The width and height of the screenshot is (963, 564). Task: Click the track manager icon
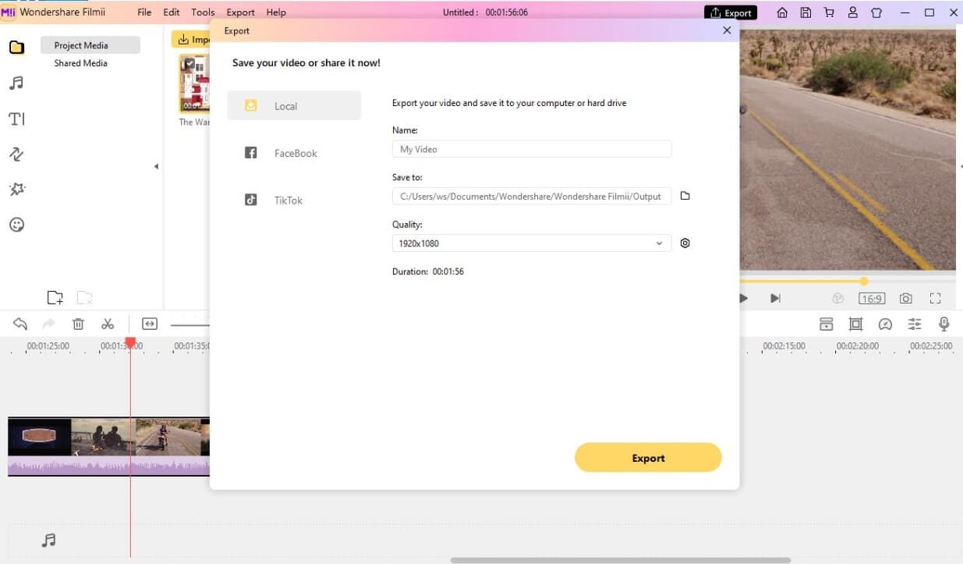[827, 324]
